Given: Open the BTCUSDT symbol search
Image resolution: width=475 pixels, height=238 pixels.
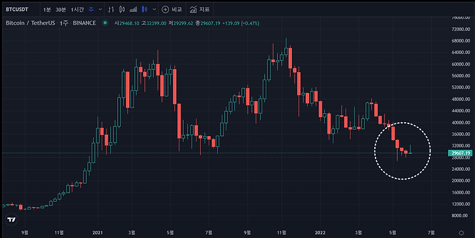Looking at the screenshot, I should point(17,9).
